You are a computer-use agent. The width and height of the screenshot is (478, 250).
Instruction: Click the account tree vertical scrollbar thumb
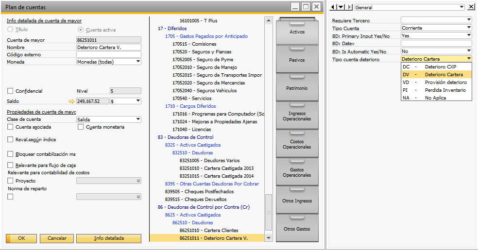pos(269,212)
